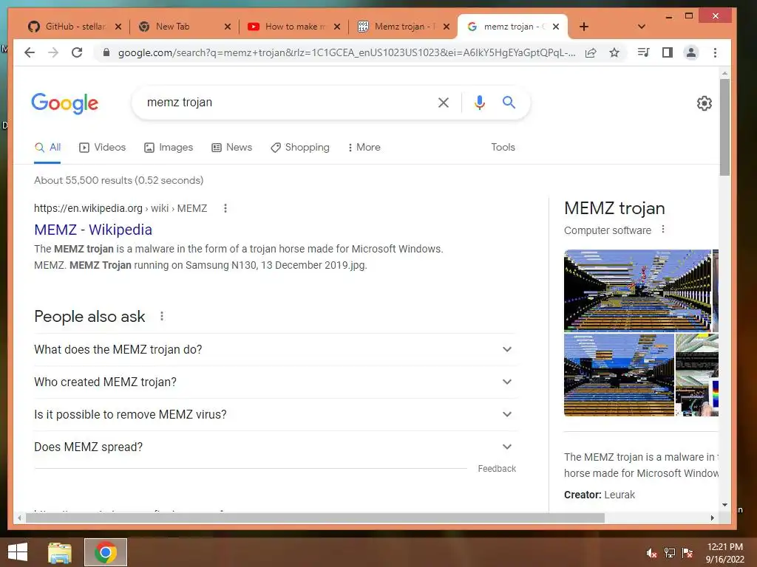The height and width of the screenshot is (567, 757).
Task: Click the horizontal scrollbar thumb
Action: click(x=315, y=518)
